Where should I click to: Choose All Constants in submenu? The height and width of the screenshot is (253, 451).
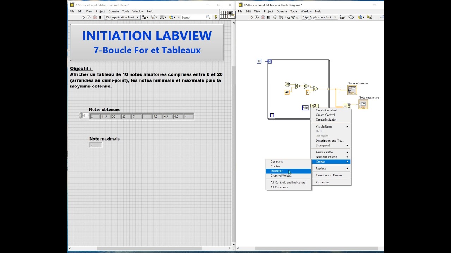pyautogui.click(x=289, y=187)
